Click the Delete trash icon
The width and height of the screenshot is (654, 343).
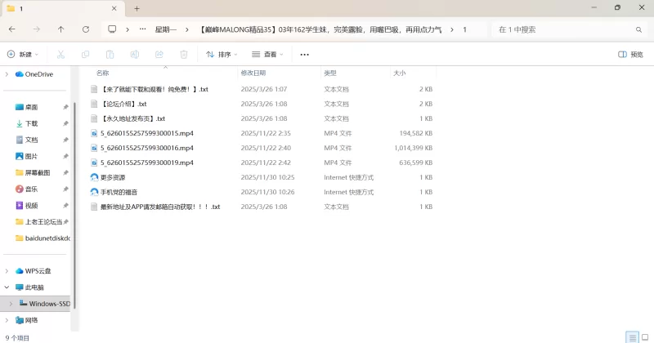click(x=183, y=54)
